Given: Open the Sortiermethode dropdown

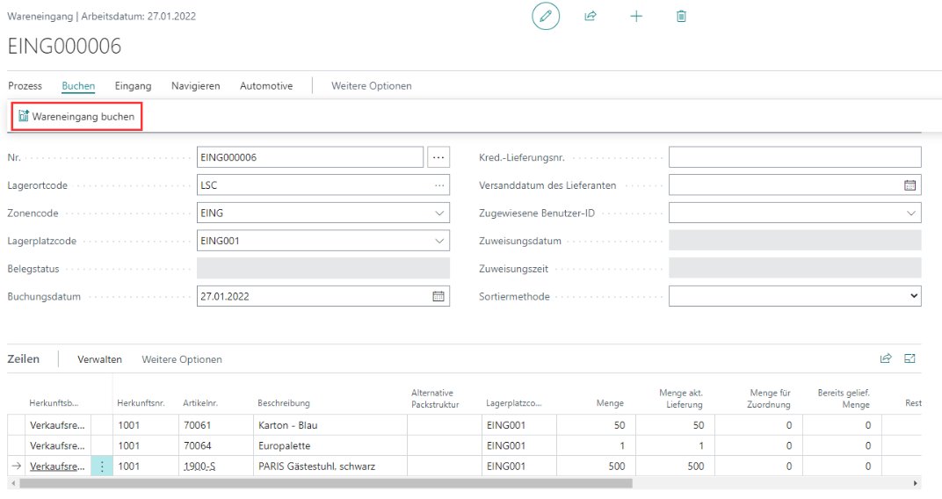Looking at the screenshot, I should coord(914,296).
